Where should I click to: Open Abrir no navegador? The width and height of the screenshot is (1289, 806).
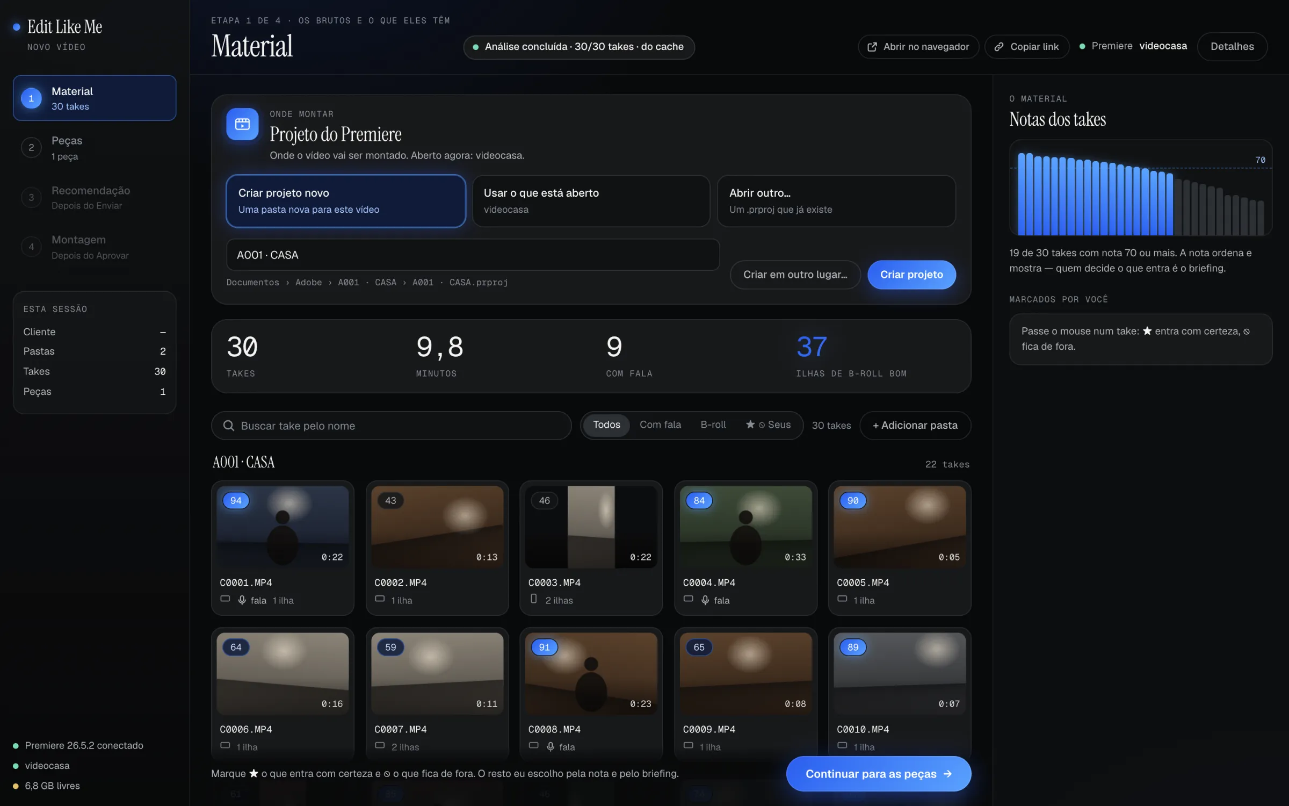pos(918,47)
